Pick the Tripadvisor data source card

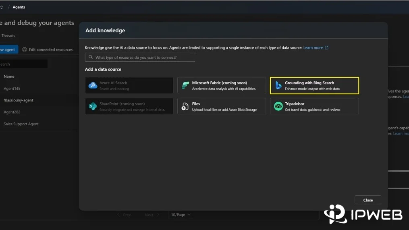(x=314, y=106)
